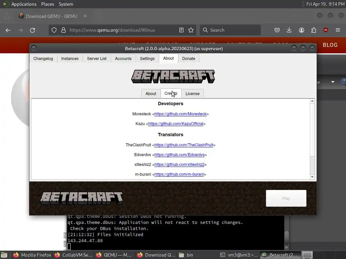Click show desktop icon in taskbar

pyautogui.click(x=4, y=255)
